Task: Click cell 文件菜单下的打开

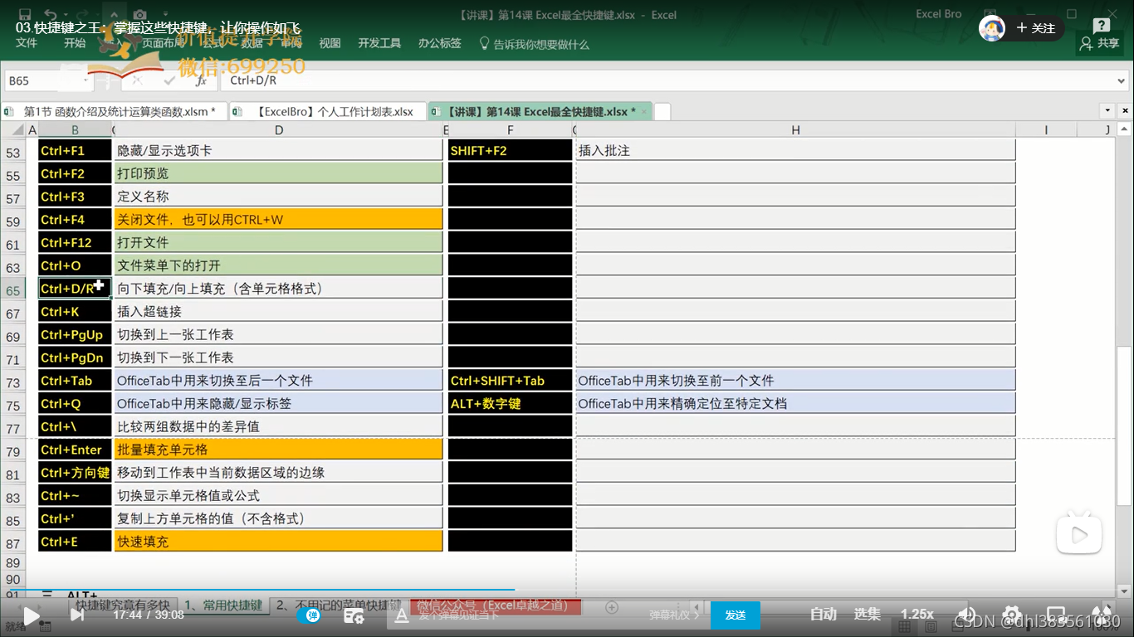Action: point(279,265)
